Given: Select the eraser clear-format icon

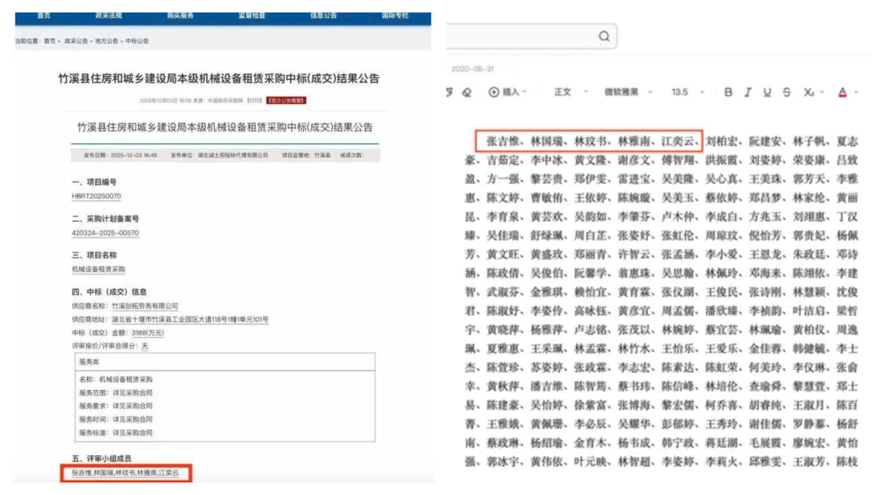Looking at the screenshot, I should pos(467,92).
